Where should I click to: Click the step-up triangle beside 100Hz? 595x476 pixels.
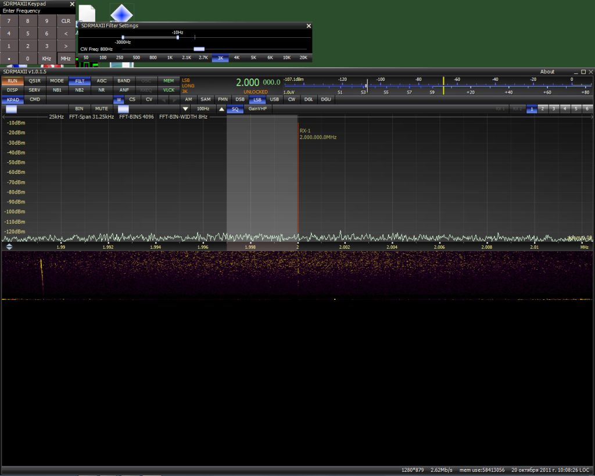pos(221,109)
